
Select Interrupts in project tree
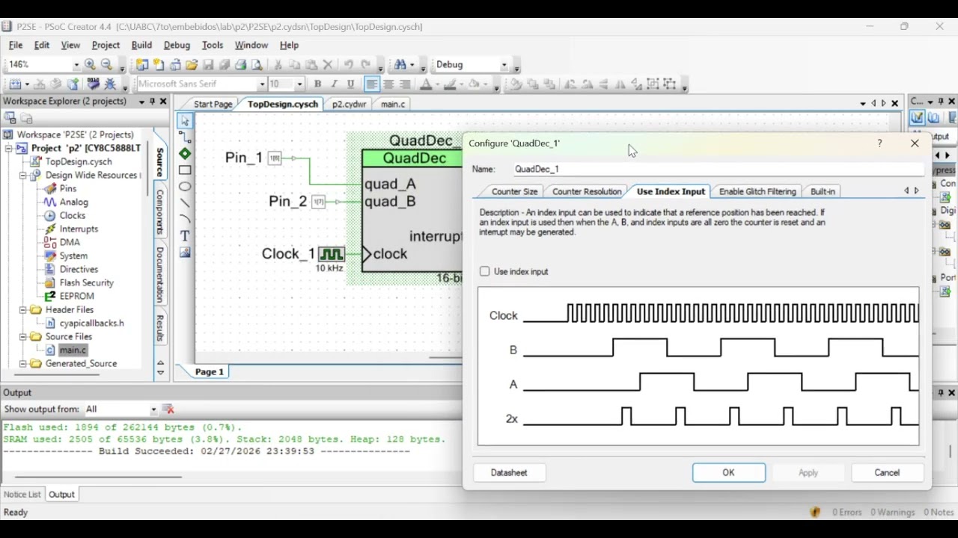click(x=79, y=229)
